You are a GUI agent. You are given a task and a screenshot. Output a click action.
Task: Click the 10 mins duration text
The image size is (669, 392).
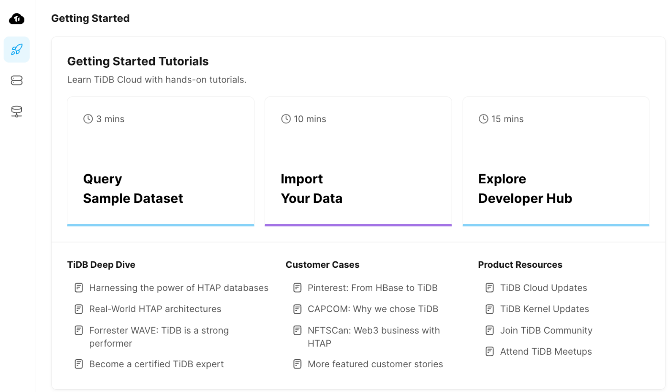310,119
